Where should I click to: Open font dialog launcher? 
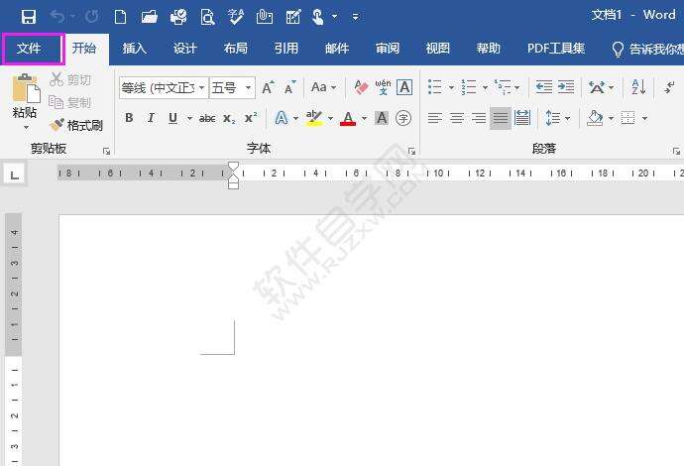tap(411, 151)
